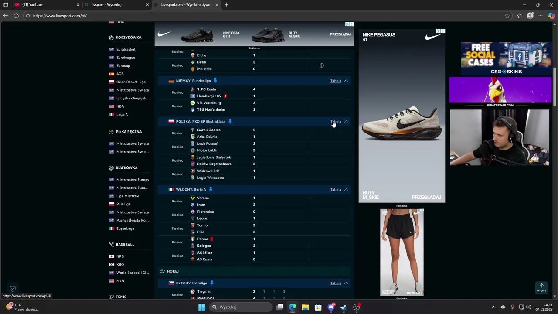Collapse the Czech Extraliga section chevron
The image size is (558, 314).
[x=346, y=283]
